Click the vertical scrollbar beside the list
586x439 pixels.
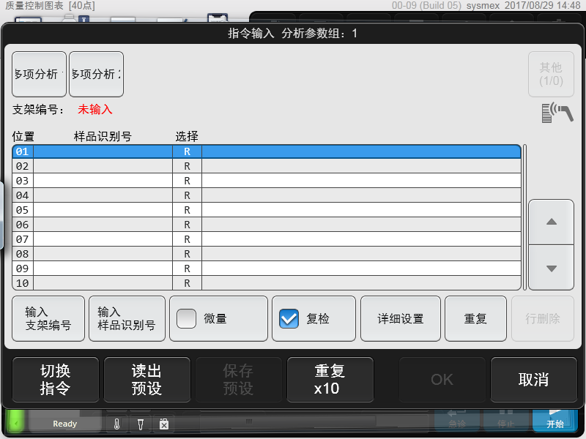pyautogui.click(x=524, y=217)
